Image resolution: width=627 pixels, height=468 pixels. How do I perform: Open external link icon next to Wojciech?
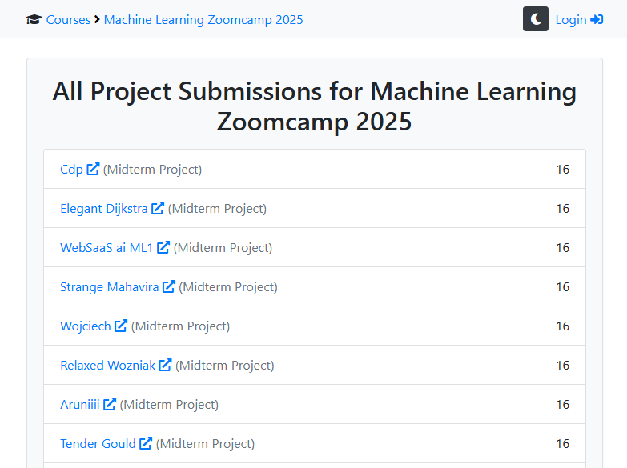point(121,326)
